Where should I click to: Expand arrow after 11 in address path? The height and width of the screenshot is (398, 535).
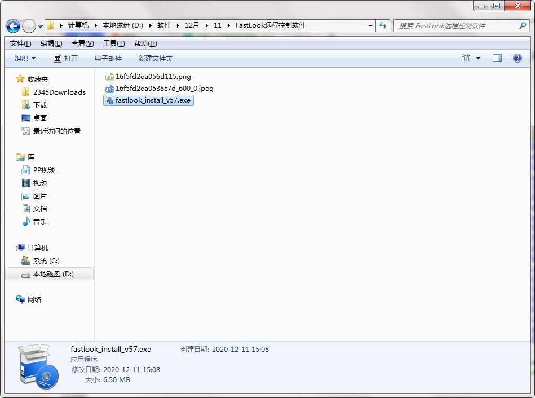(228, 25)
